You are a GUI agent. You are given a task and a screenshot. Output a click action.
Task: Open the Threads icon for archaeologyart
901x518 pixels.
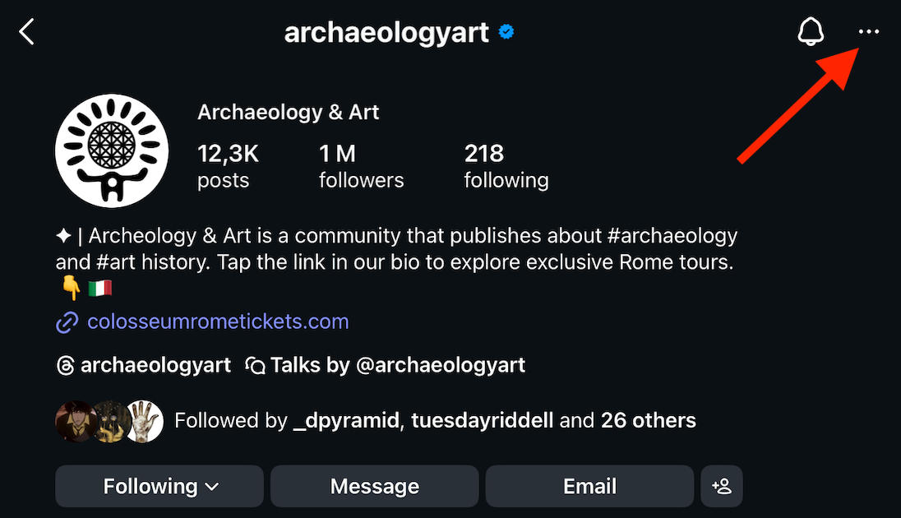[66, 366]
